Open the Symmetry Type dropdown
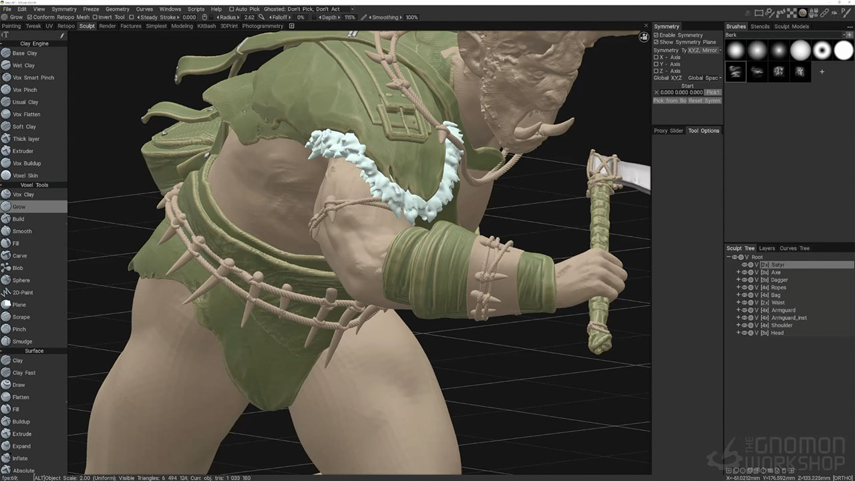 tap(705, 50)
